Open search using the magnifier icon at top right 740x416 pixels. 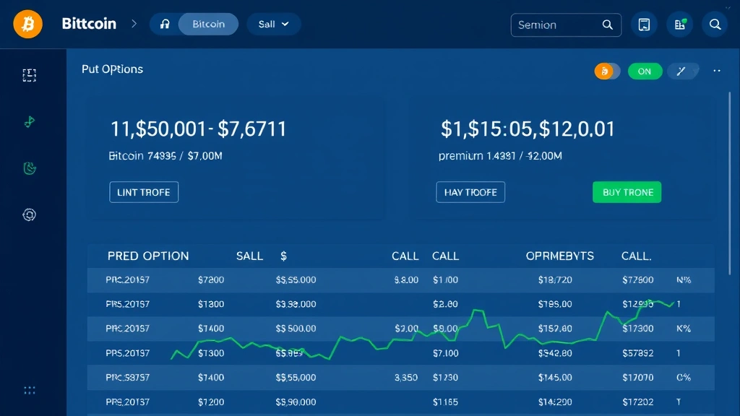(715, 24)
